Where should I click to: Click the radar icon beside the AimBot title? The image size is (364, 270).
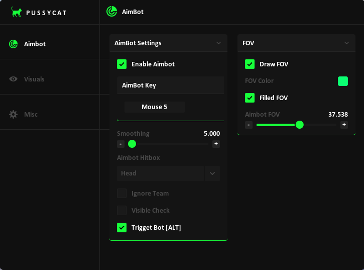tap(111, 12)
